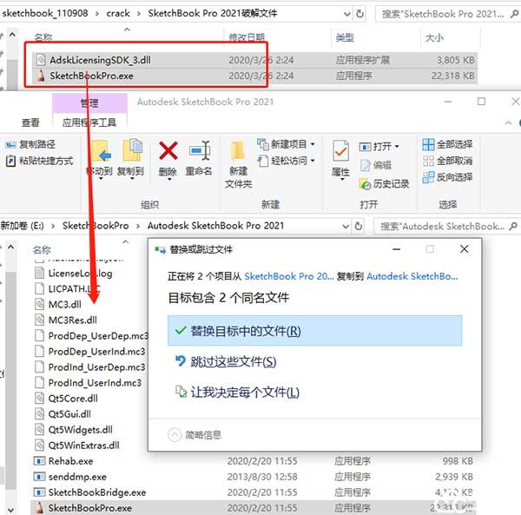Expand the fewer details chevron in dialog

175,434
